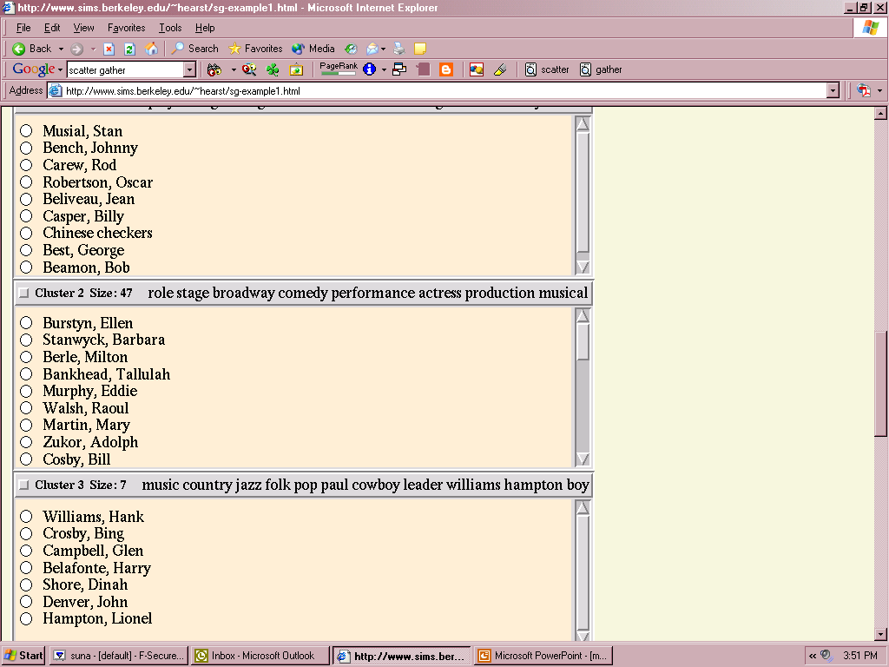Select radio button for Murphy, Eddie

(26, 391)
